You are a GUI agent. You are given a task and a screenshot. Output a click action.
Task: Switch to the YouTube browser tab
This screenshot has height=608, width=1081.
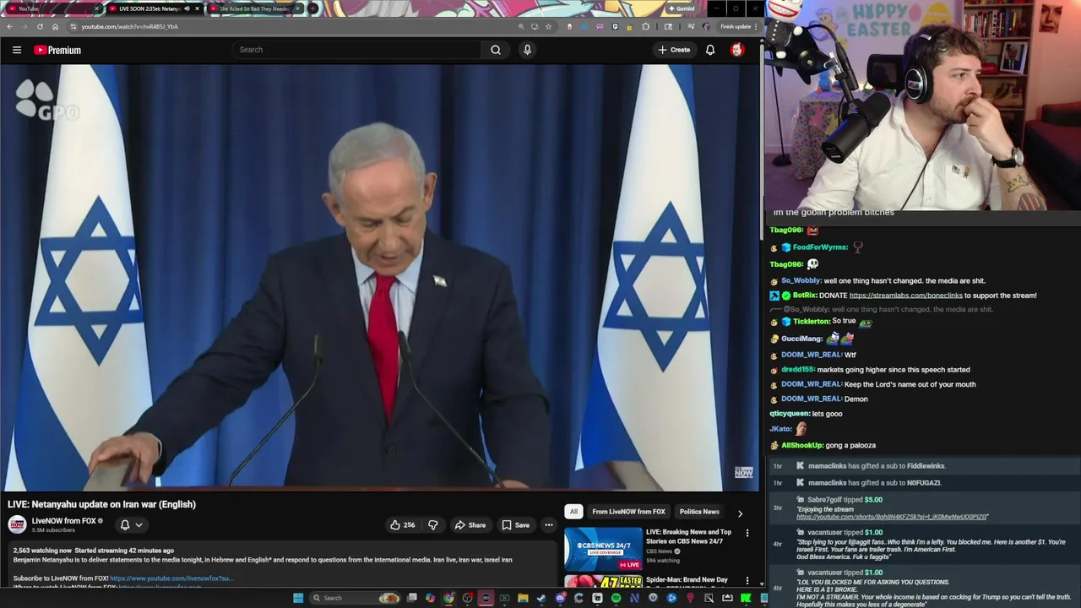click(x=52, y=8)
